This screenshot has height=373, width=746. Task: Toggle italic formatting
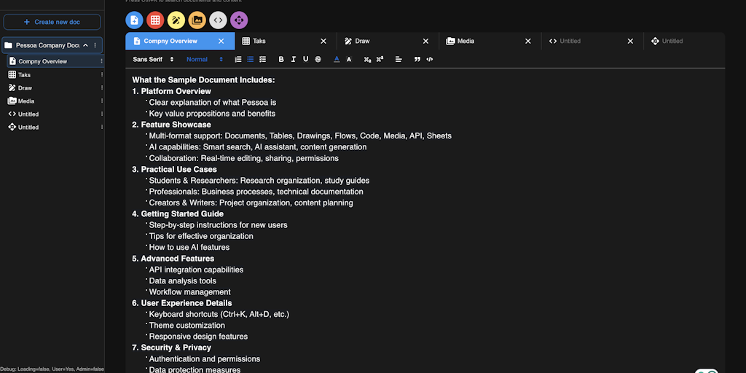coord(293,60)
